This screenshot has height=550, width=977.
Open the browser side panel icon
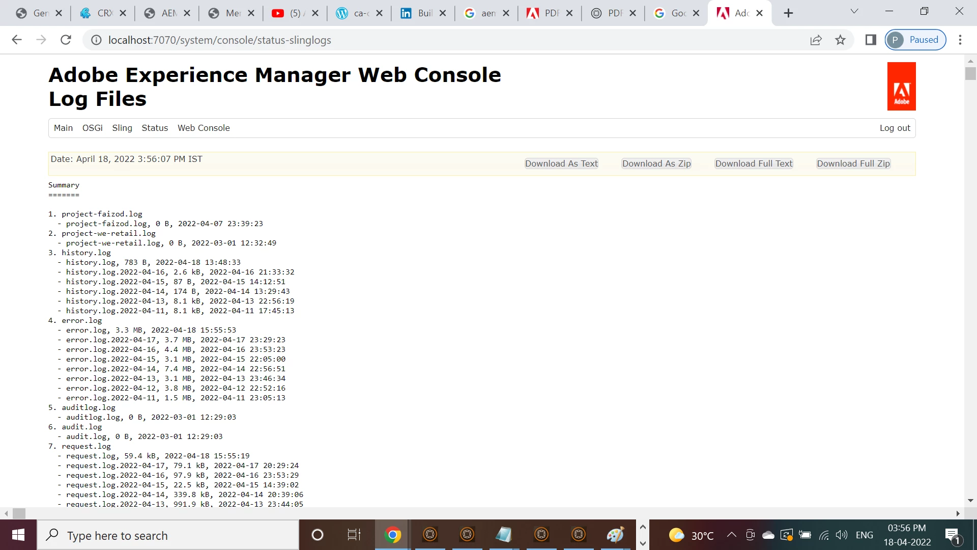coord(871,40)
